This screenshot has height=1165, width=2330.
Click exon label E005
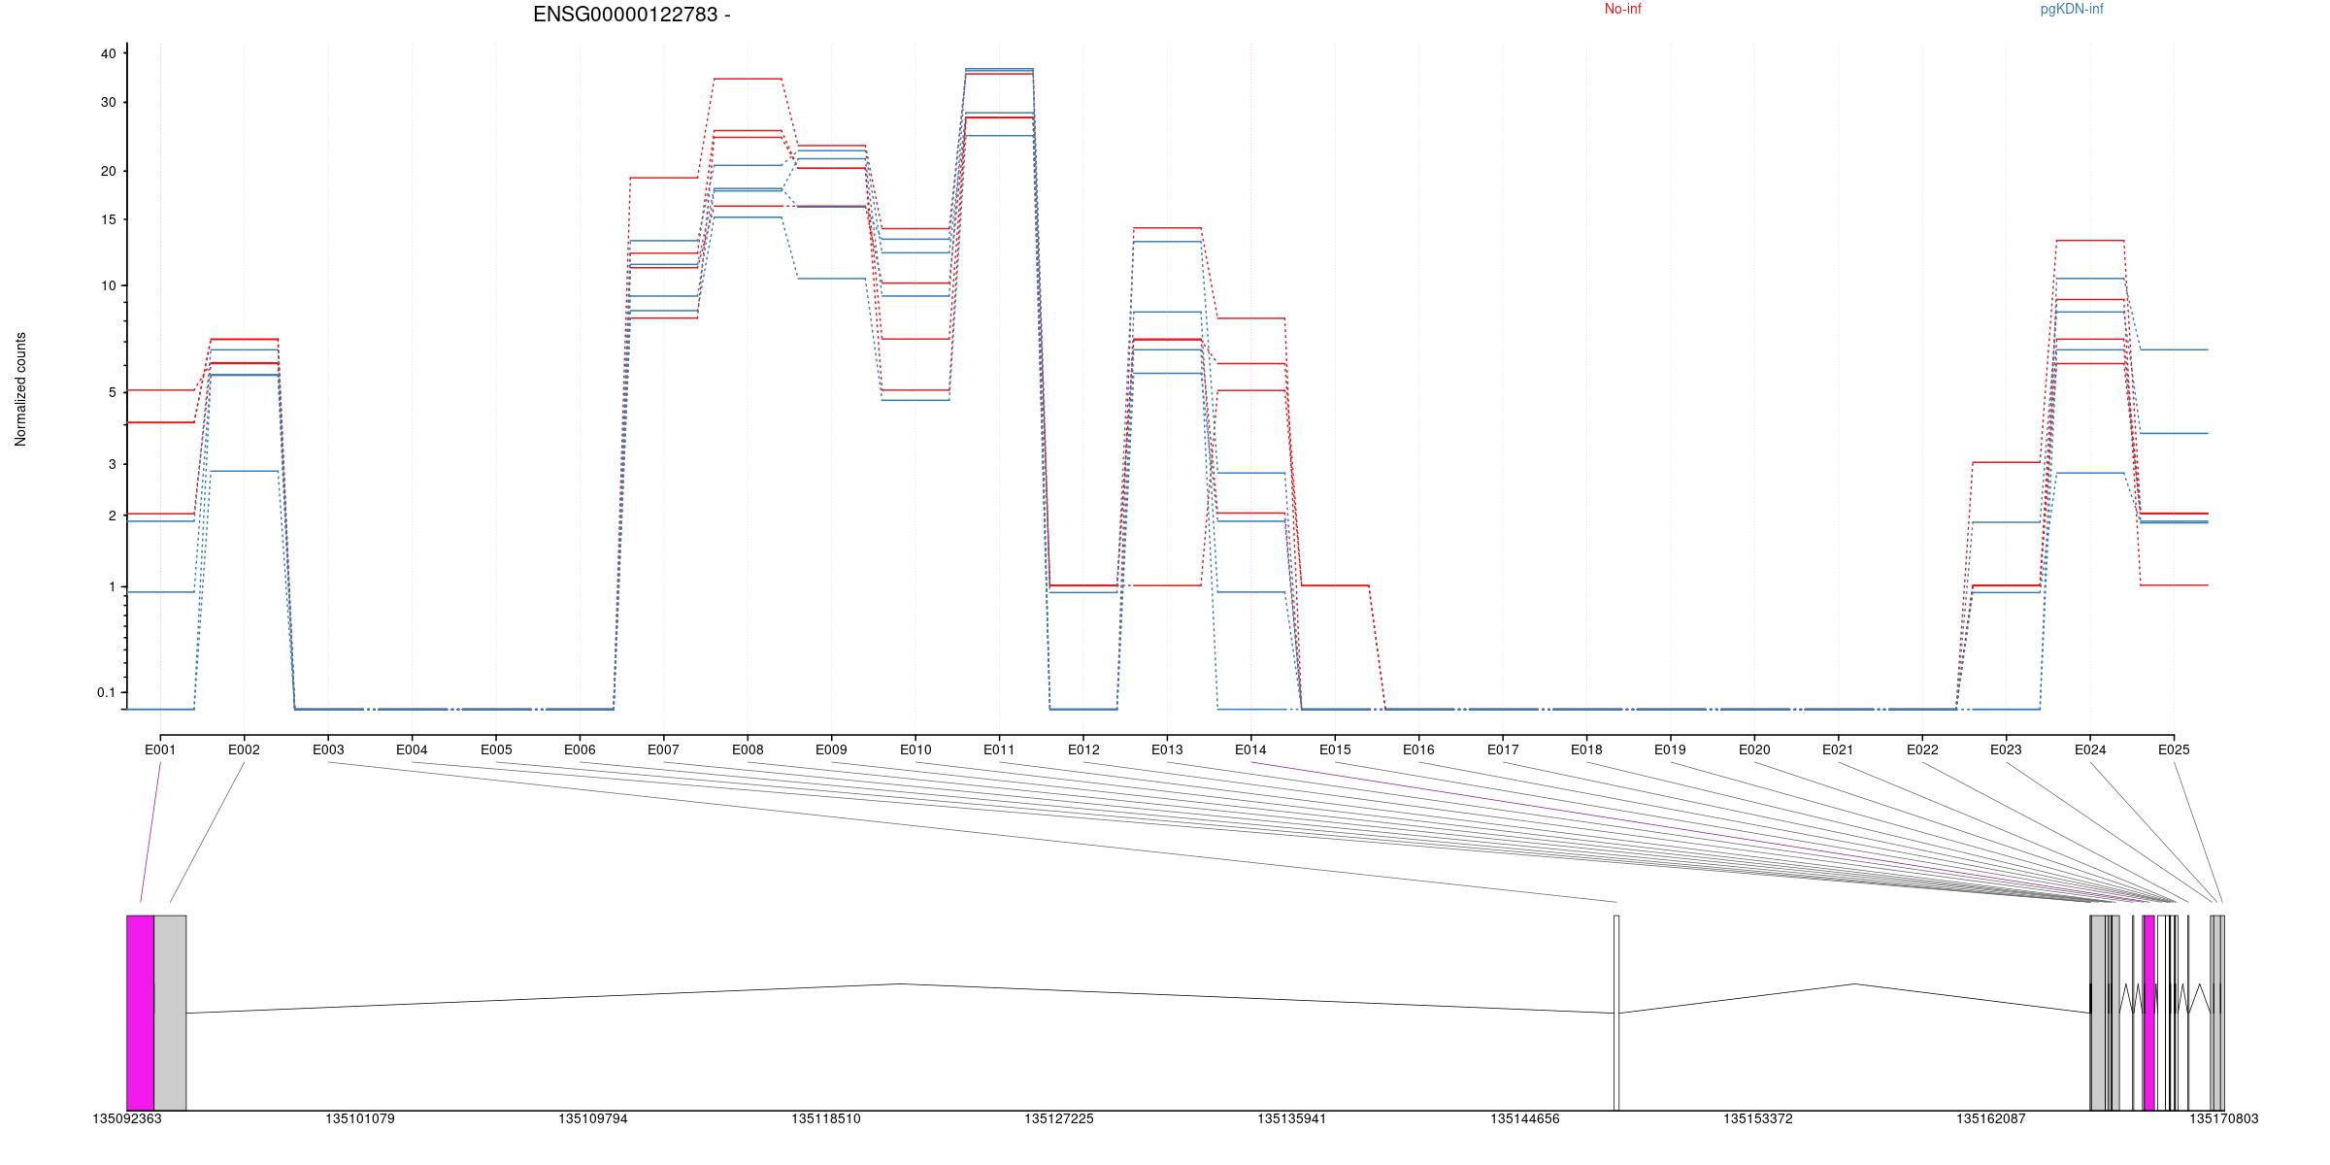pyautogui.click(x=496, y=749)
